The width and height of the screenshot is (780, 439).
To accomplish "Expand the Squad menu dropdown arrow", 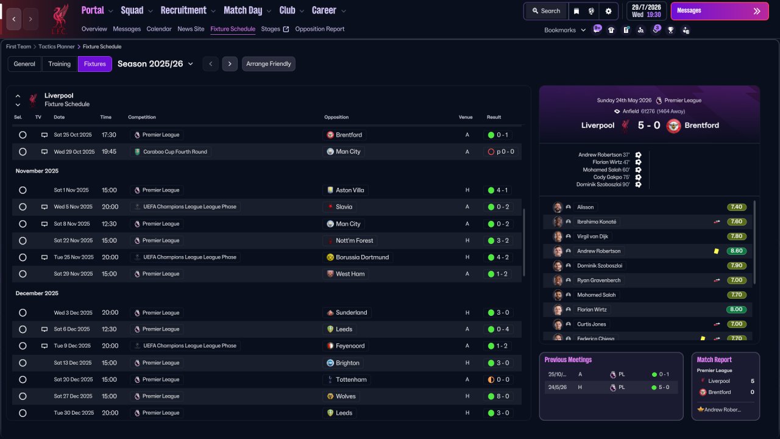I will (150, 11).
